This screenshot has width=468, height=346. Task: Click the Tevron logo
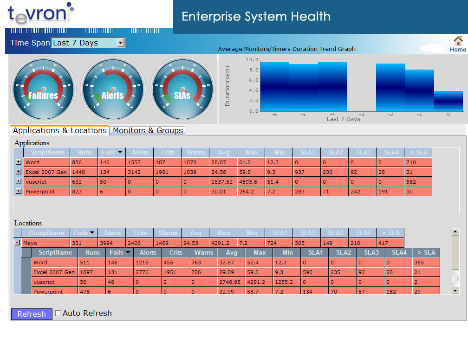pyautogui.click(x=40, y=14)
